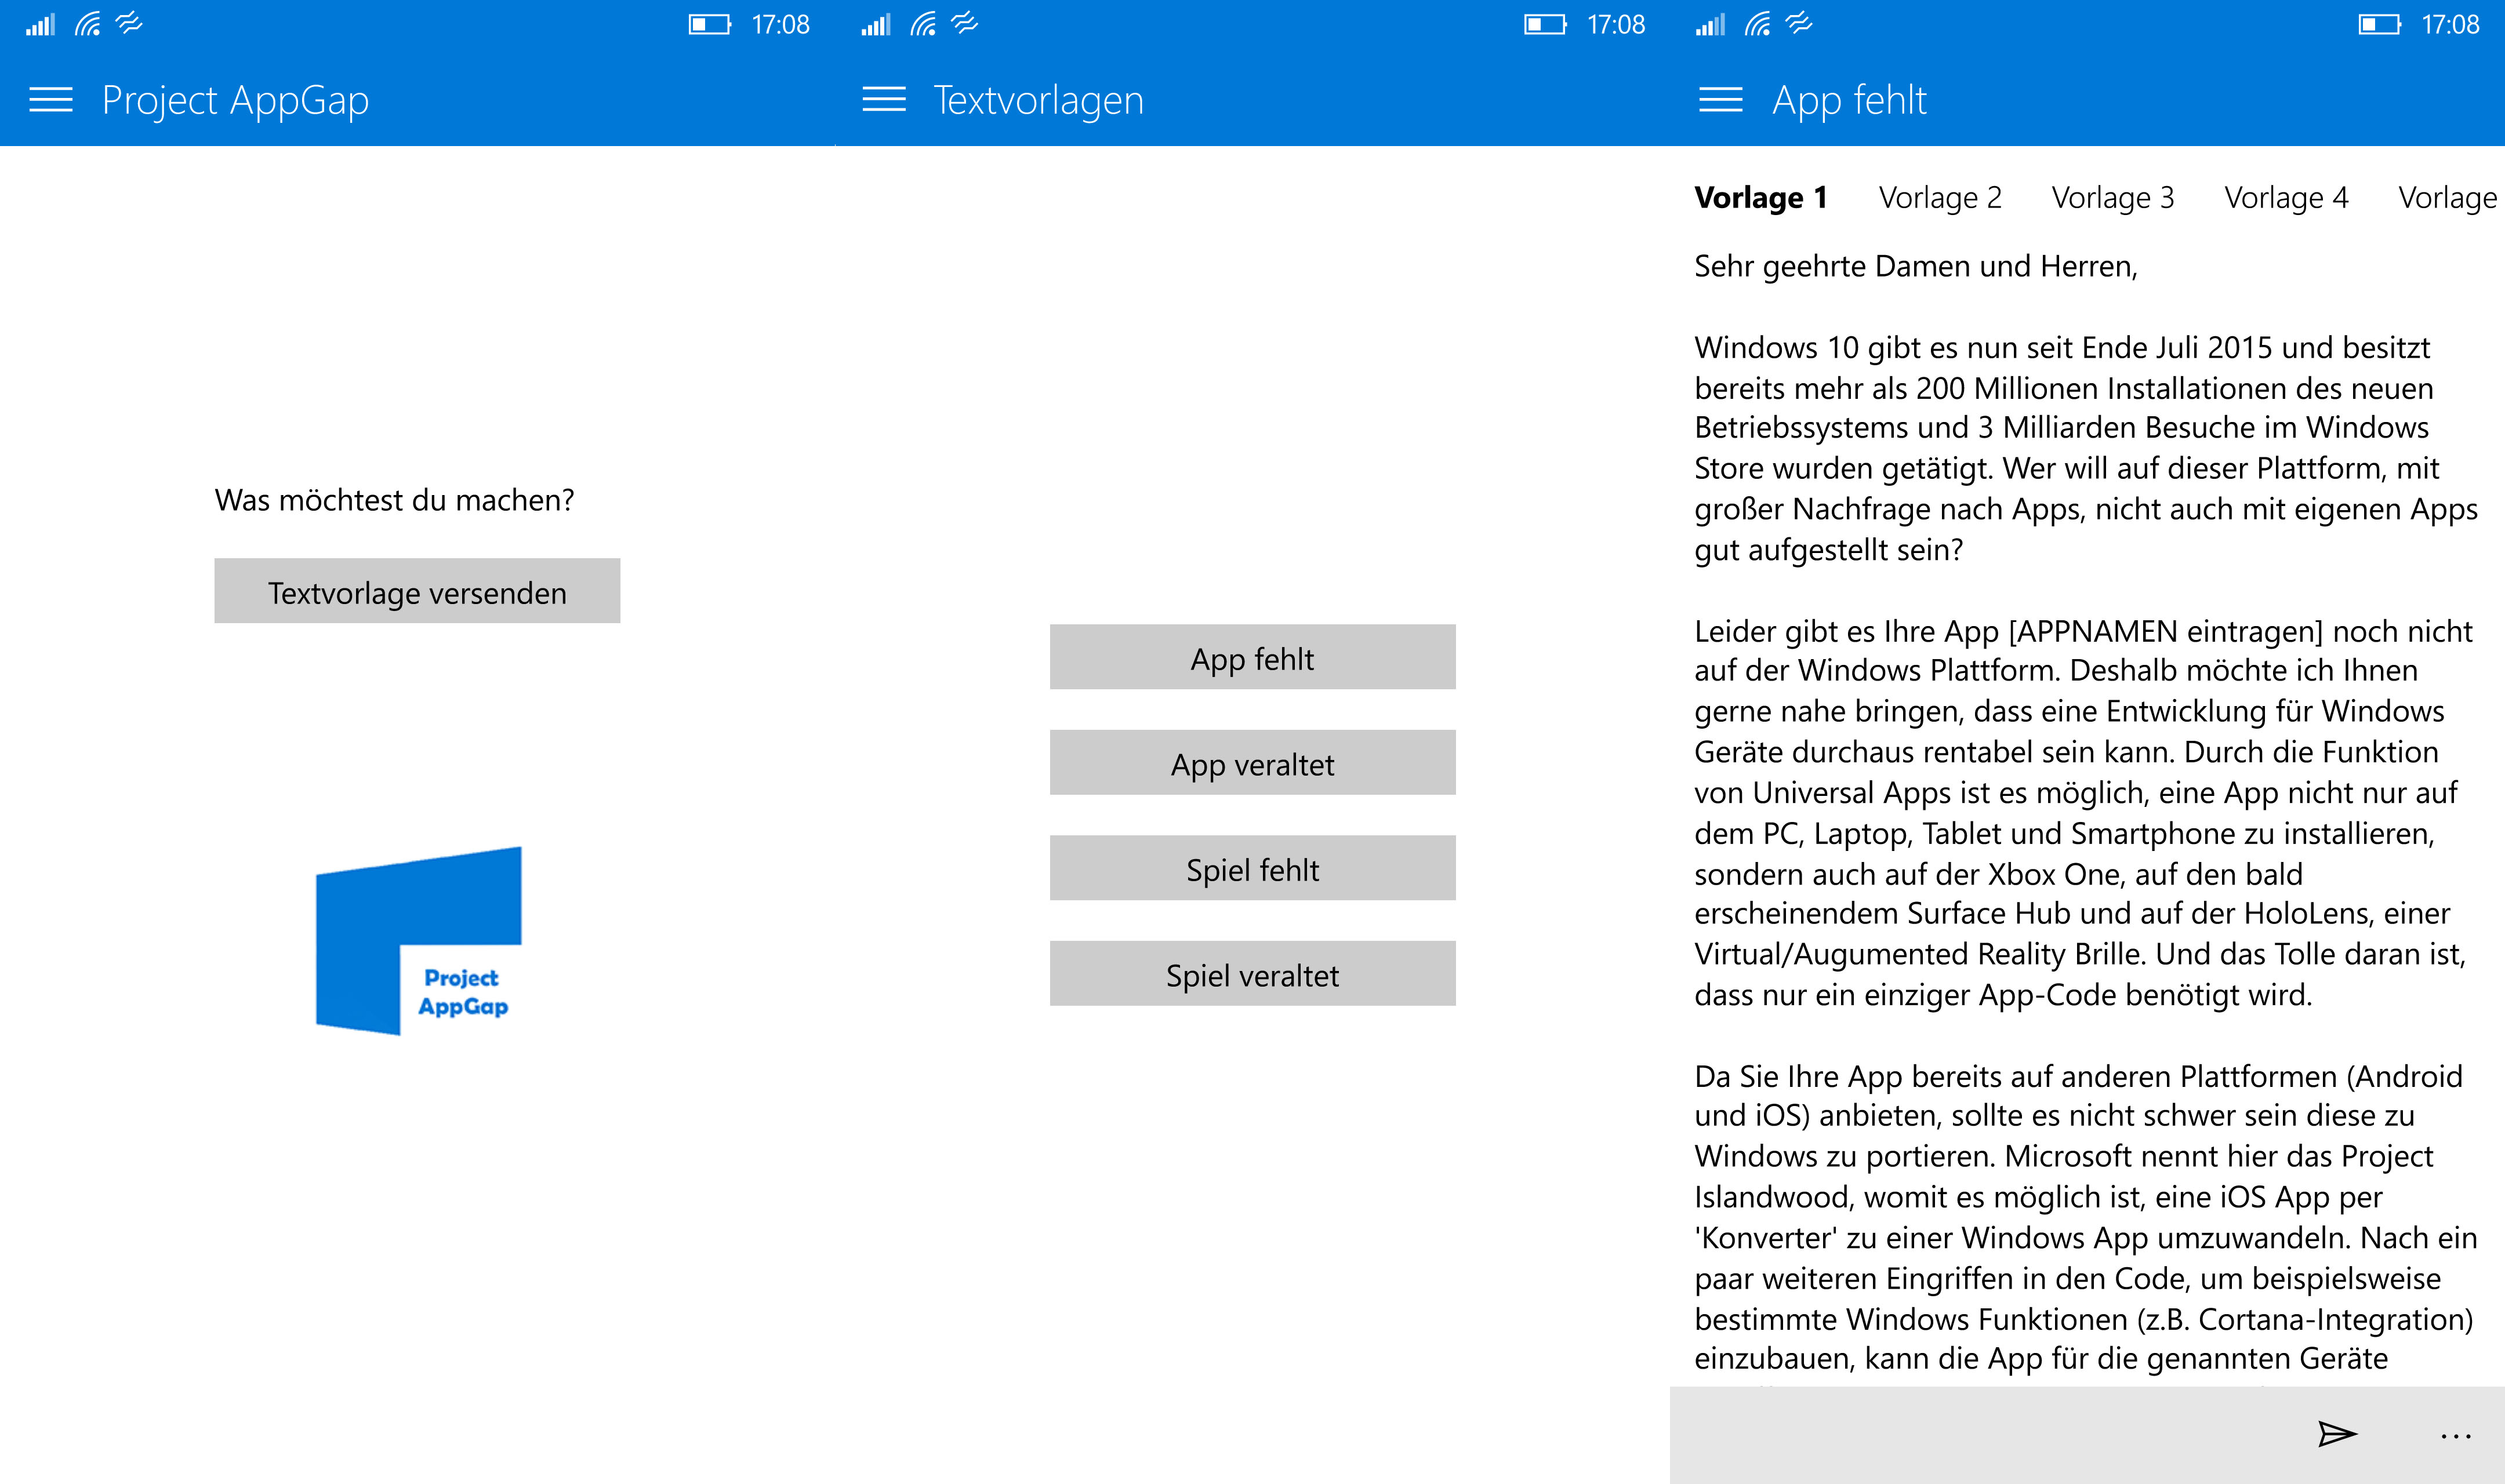The width and height of the screenshot is (2505, 1484).
Task: Choose the App fehlt template button
Action: [x=1252, y=657]
